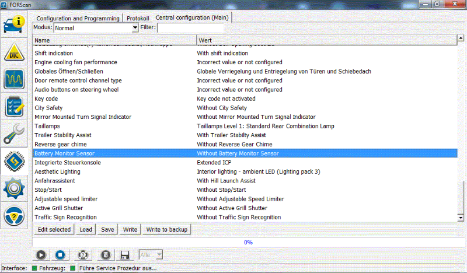Select Mirror Mounted Turn Signal Indicator row
This screenshot has height=273, width=467.
245,117
